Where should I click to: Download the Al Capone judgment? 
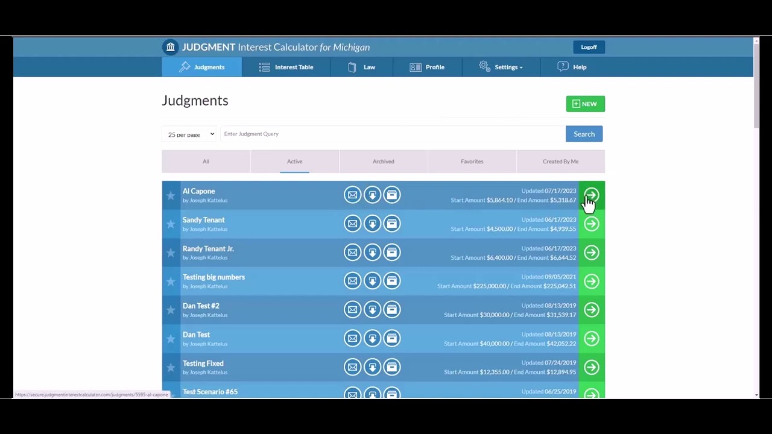[372, 195]
